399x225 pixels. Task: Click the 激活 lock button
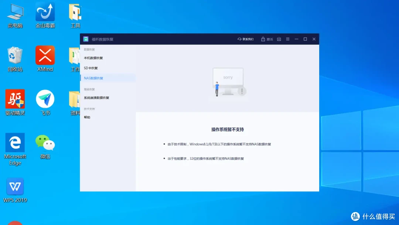tap(267, 39)
